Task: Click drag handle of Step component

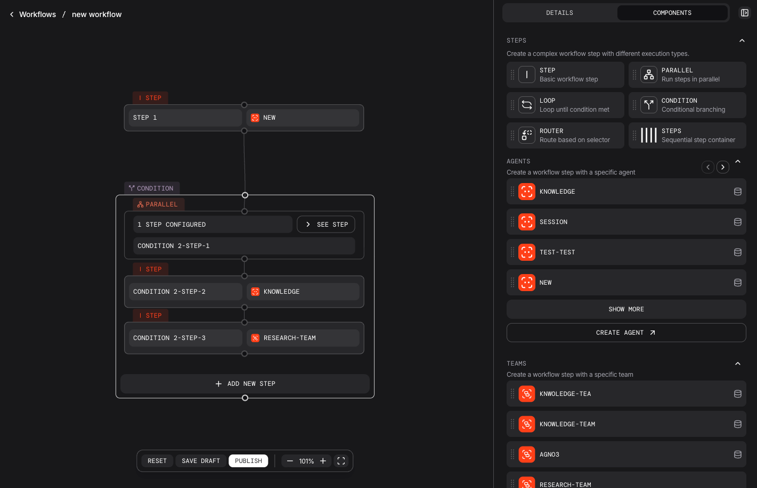Action: 512,75
